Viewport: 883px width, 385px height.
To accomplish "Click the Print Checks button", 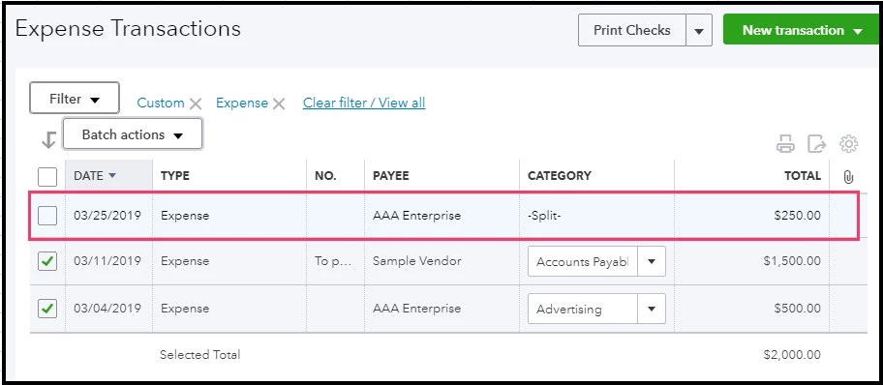I will tap(632, 30).
